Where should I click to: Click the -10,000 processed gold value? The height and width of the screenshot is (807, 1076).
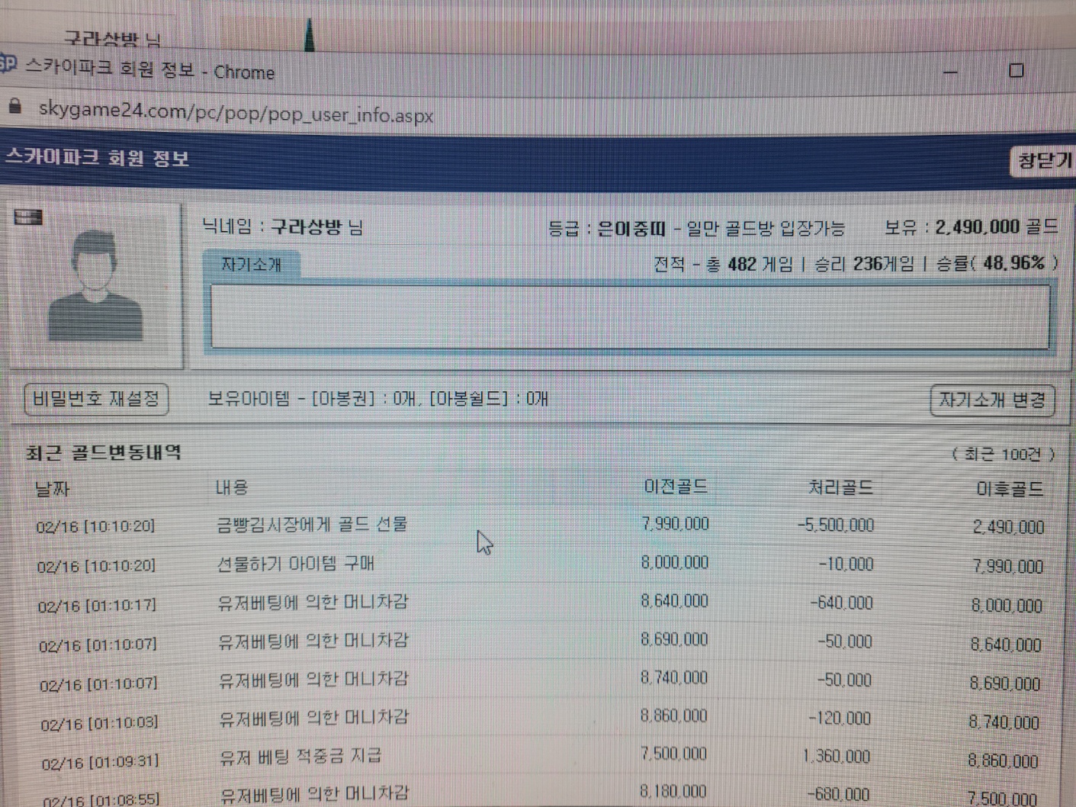(x=846, y=564)
